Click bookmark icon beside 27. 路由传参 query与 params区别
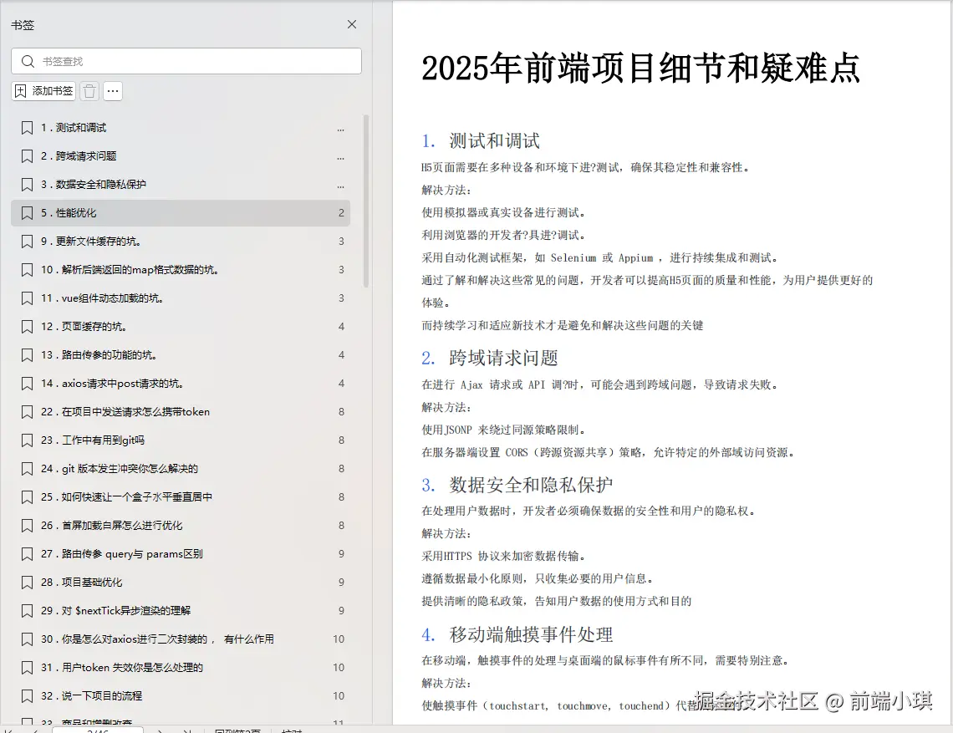Image resolution: width=953 pixels, height=733 pixels. (27, 554)
